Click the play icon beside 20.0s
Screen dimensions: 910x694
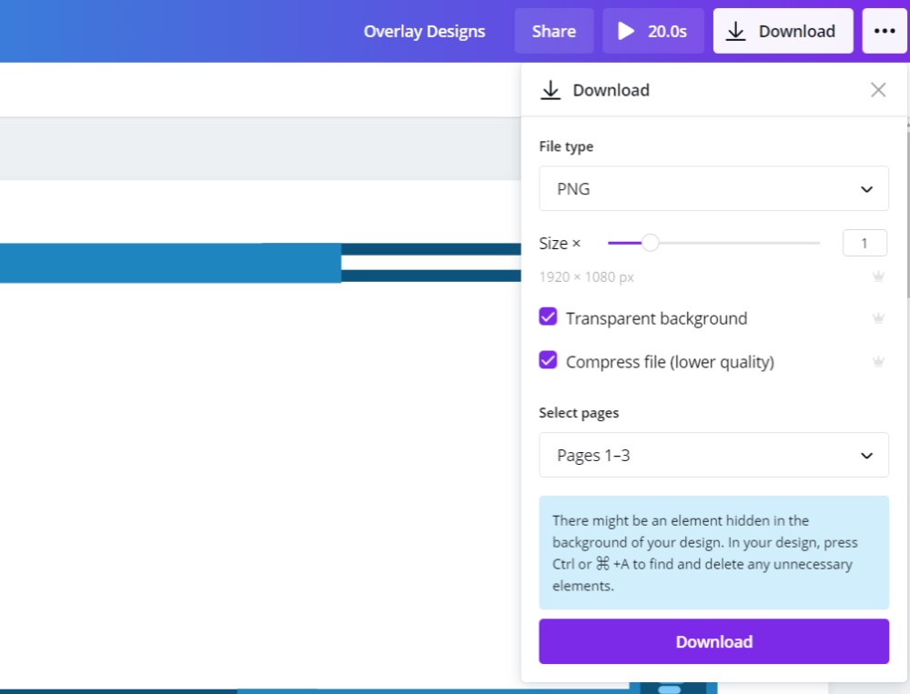tap(626, 31)
